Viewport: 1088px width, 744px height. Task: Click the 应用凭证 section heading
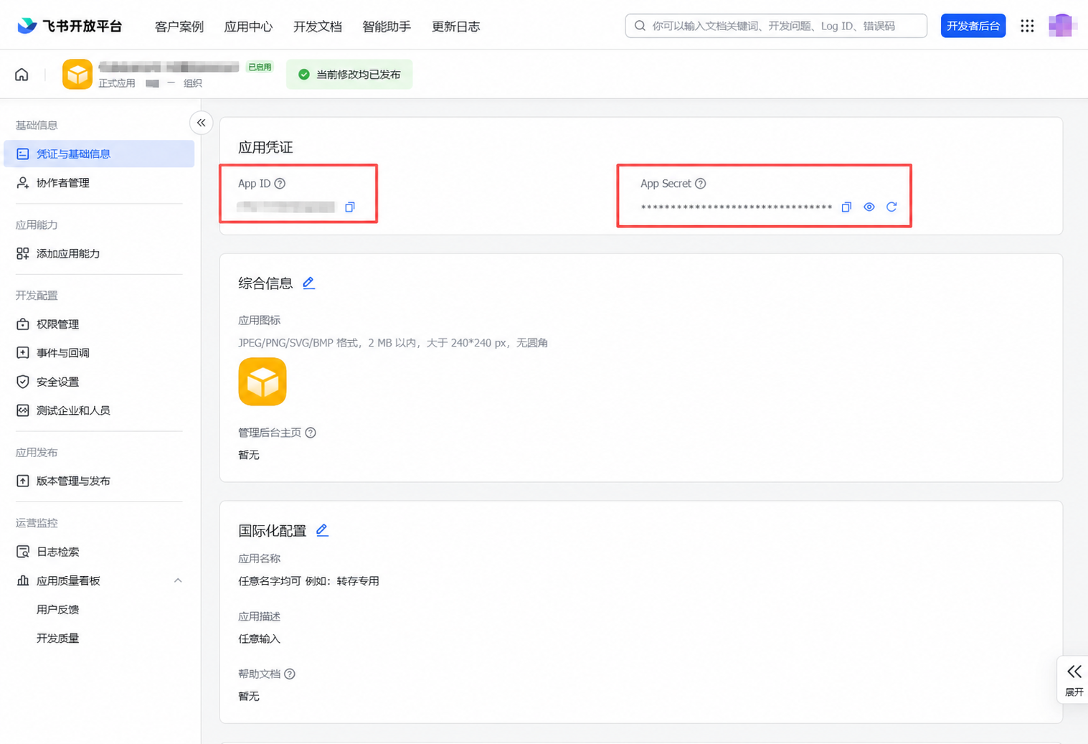click(x=265, y=147)
